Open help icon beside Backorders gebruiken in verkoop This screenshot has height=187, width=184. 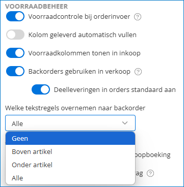coord(138,72)
